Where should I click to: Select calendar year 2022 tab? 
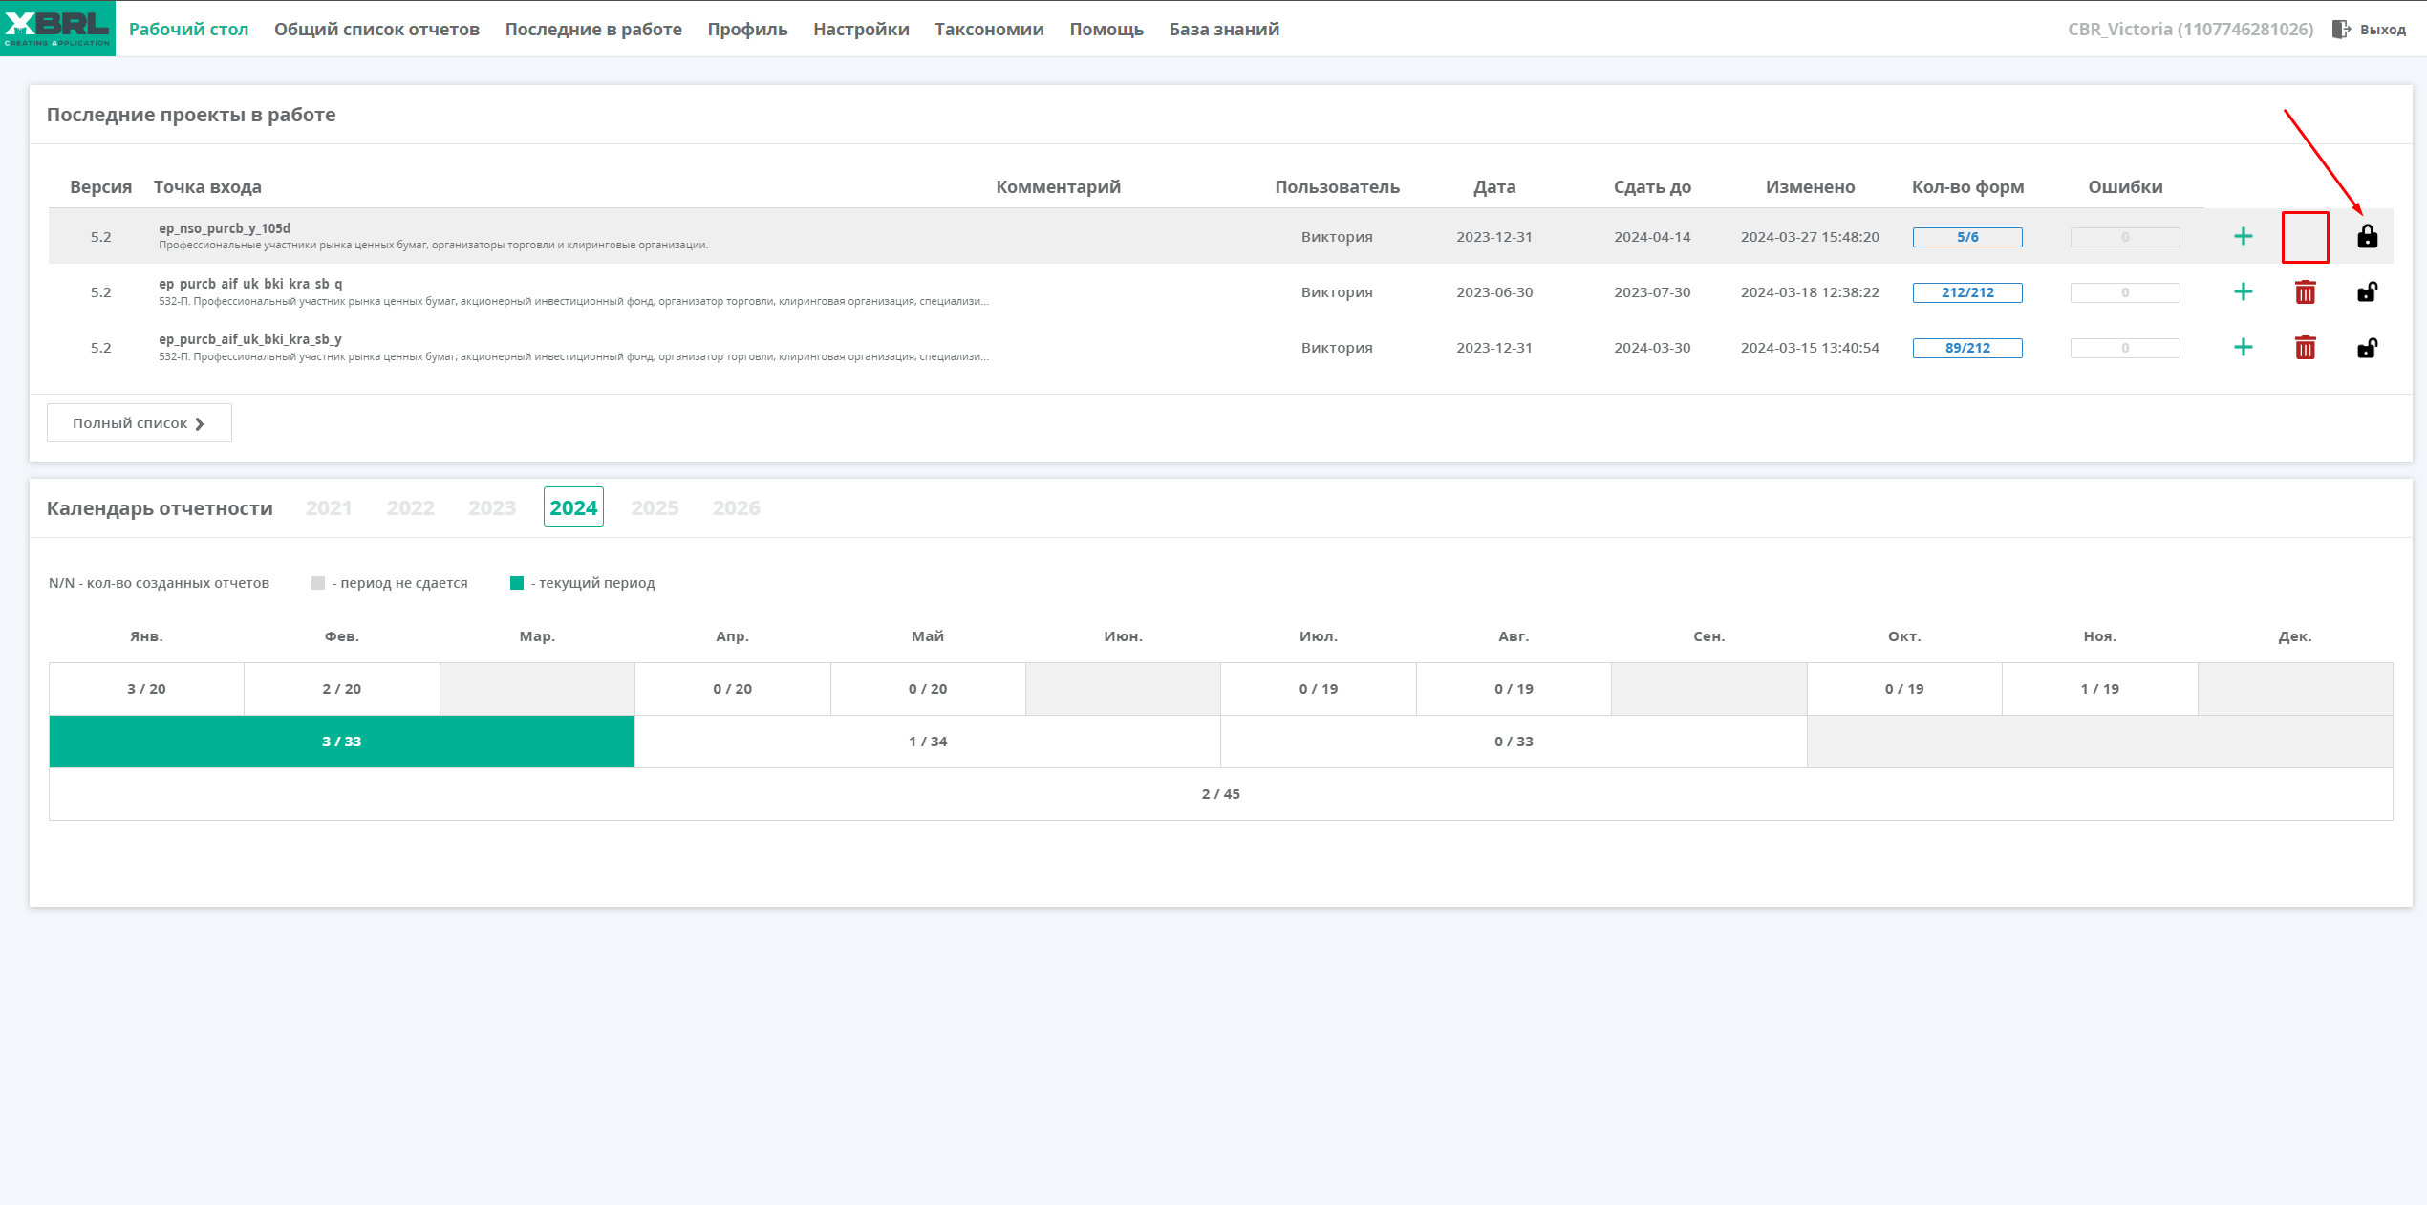click(x=411, y=507)
